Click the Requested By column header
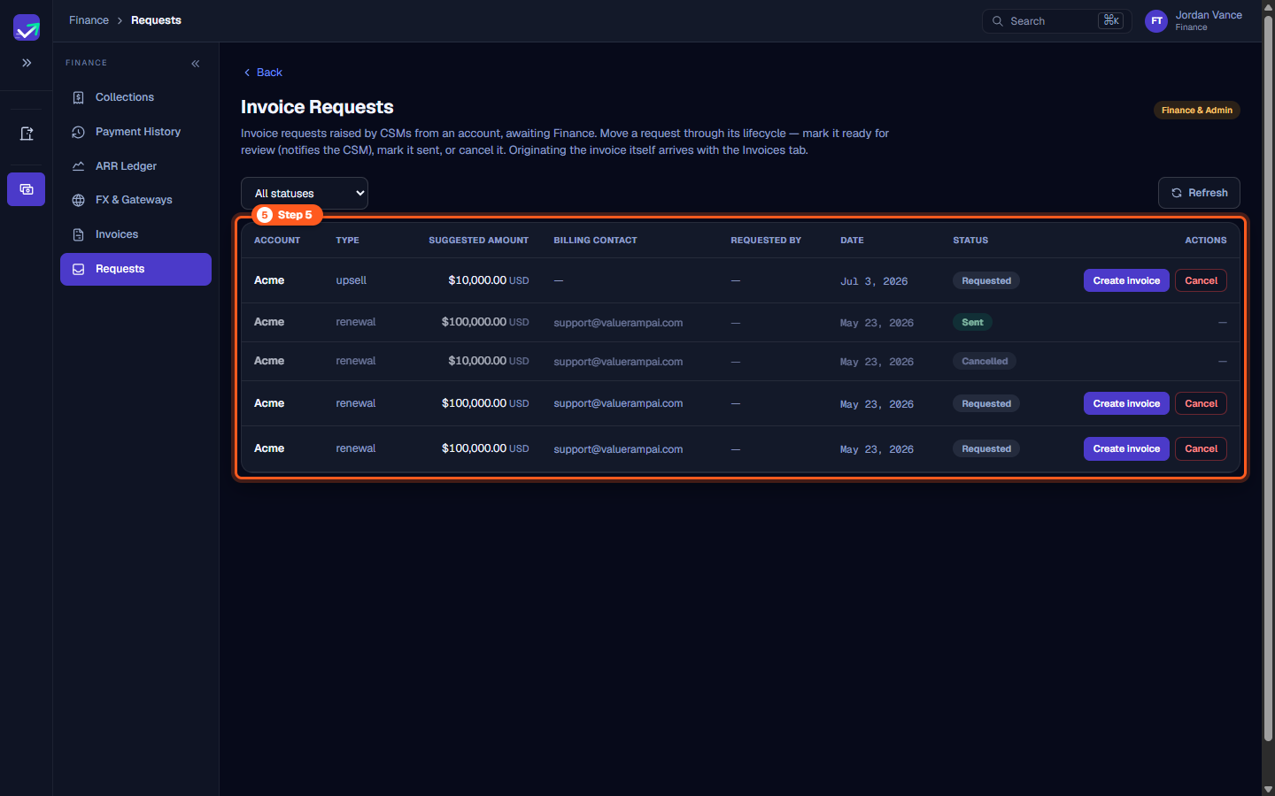Viewport: 1275px width, 796px height. click(x=766, y=241)
